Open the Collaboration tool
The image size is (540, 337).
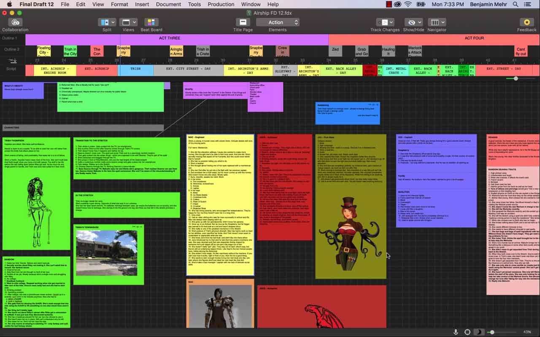point(15,22)
